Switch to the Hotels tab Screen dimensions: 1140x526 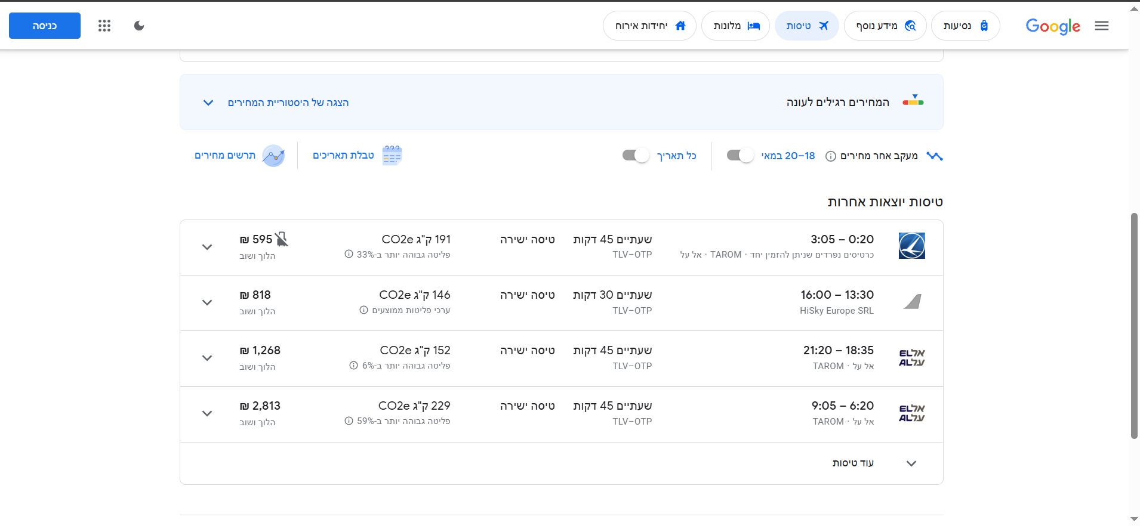click(735, 26)
